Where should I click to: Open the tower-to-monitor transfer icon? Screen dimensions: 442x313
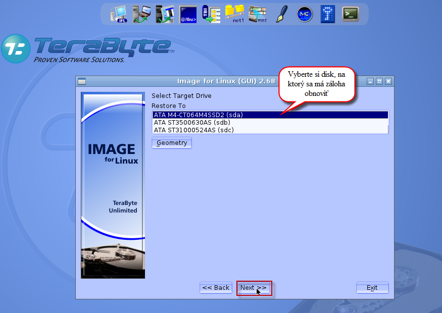click(x=165, y=14)
